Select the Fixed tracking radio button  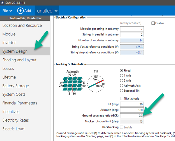tap(122, 70)
